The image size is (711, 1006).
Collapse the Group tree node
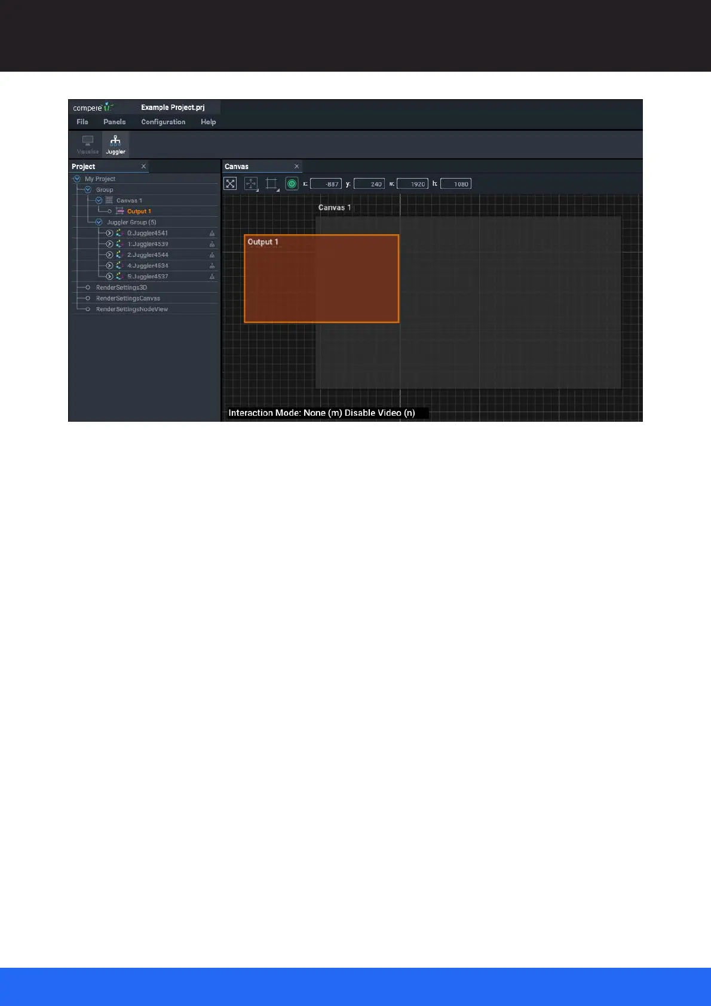[88, 189]
